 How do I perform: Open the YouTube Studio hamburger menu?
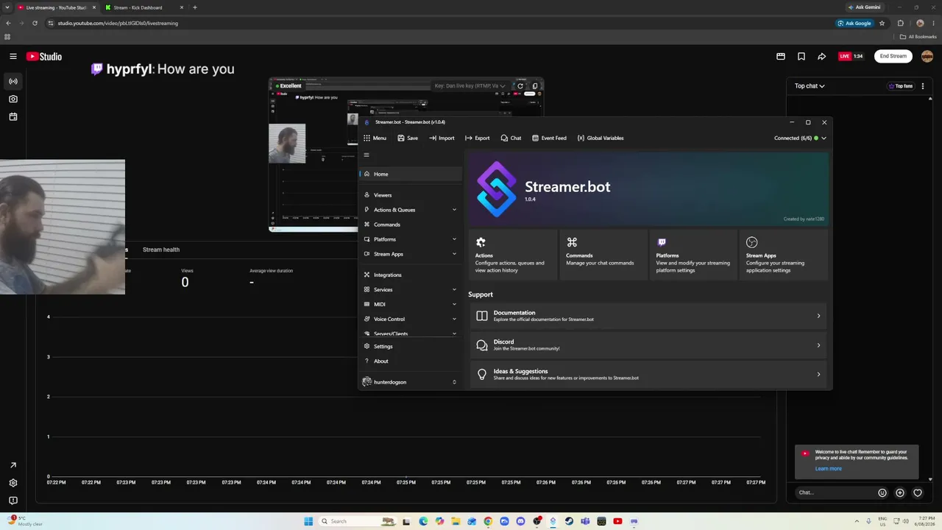coord(13,56)
